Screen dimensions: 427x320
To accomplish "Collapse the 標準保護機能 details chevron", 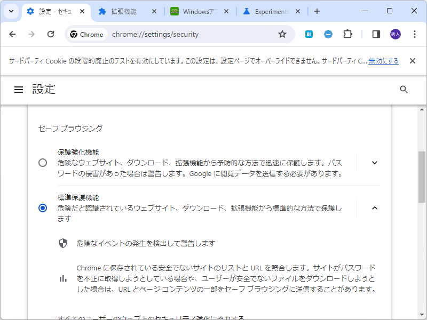I will (x=374, y=208).
